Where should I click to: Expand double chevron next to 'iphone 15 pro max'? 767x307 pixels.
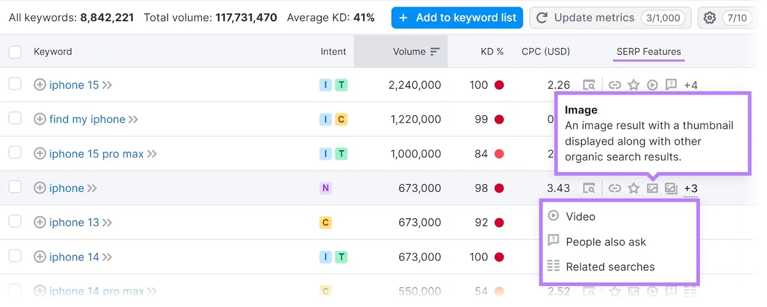151,154
